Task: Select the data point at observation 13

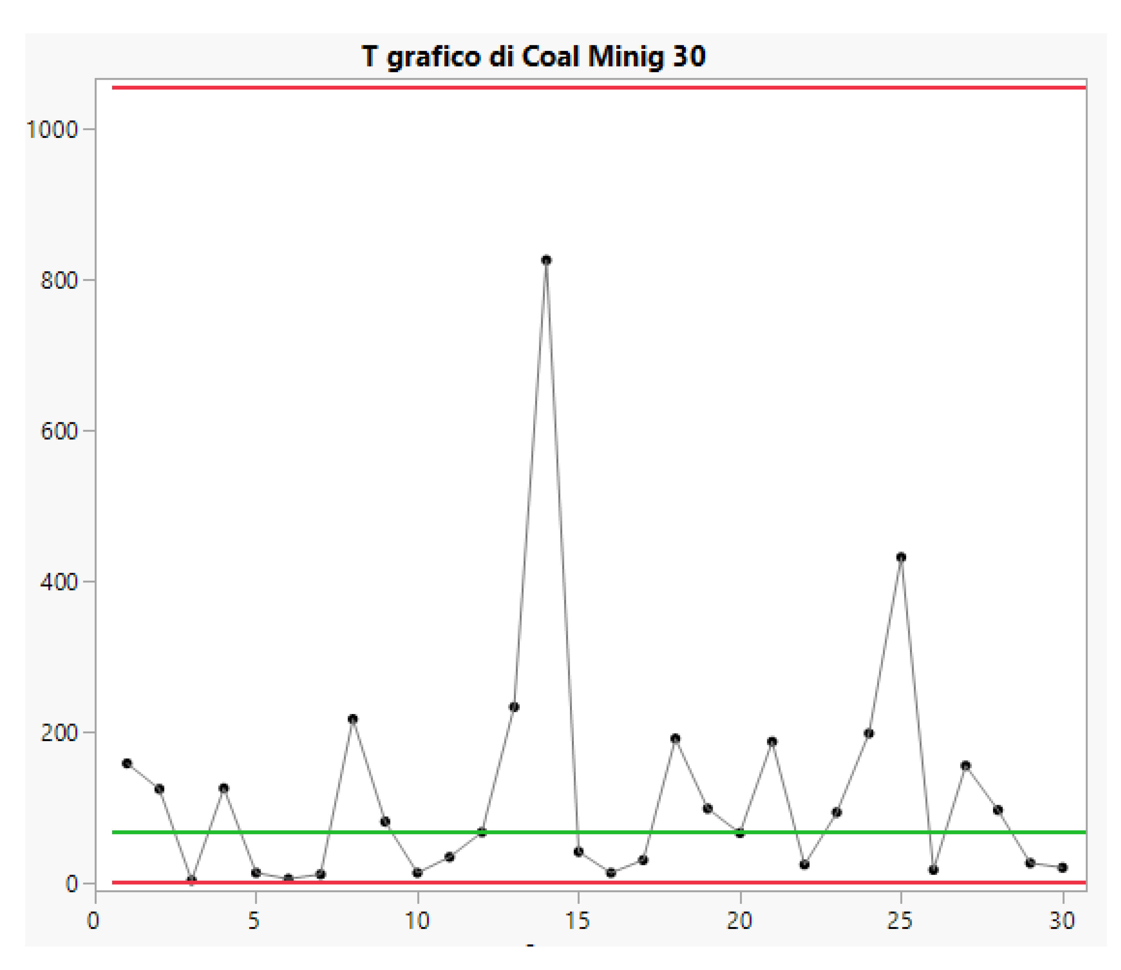Action: 514,707
